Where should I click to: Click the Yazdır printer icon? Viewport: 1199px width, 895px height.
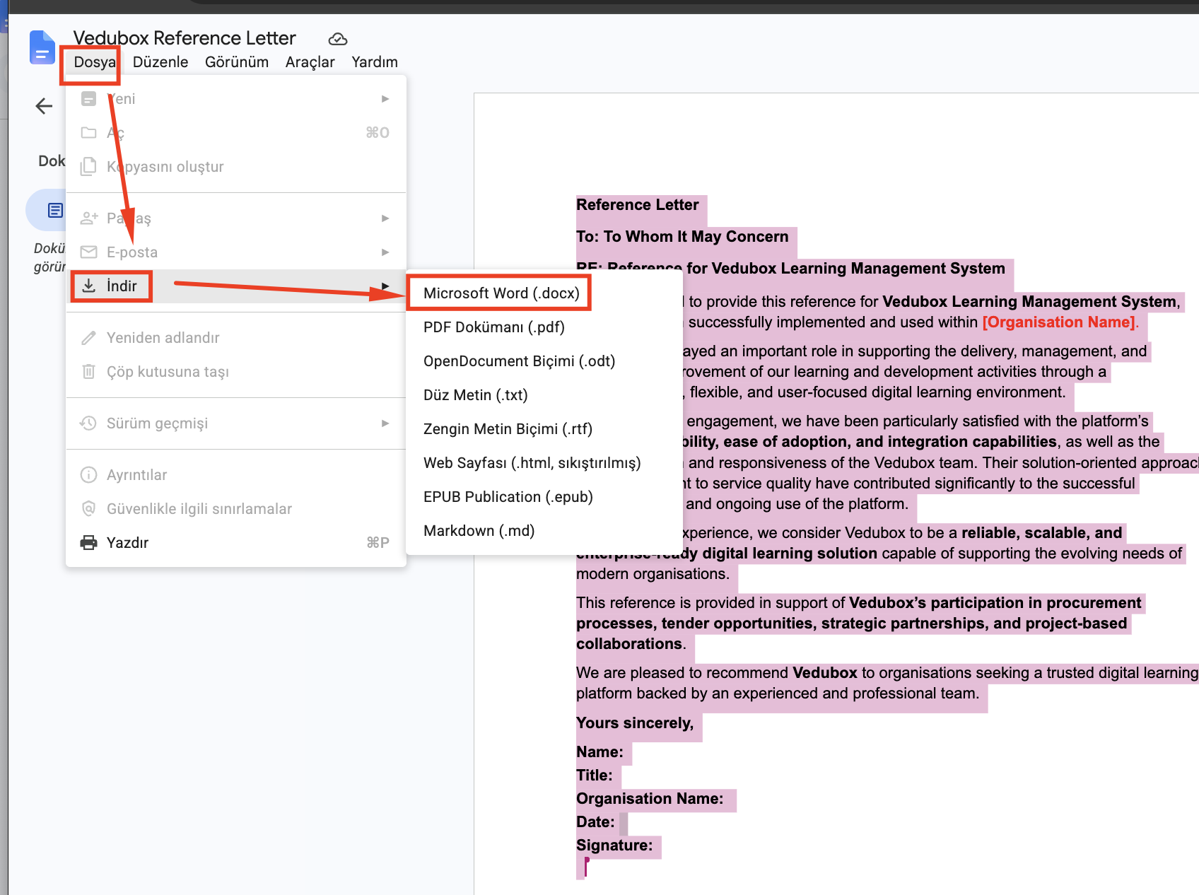pyautogui.click(x=88, y=543)
